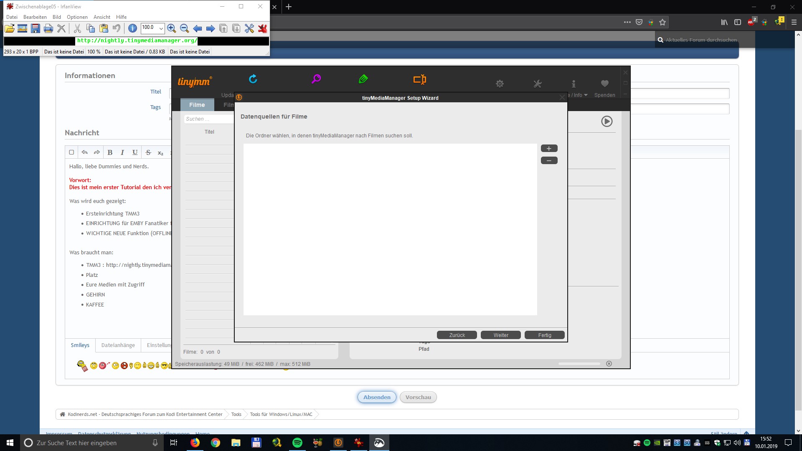Click tinyMM update data sources refresh icon
802x451 pixels.
click(x=253, y=79)
